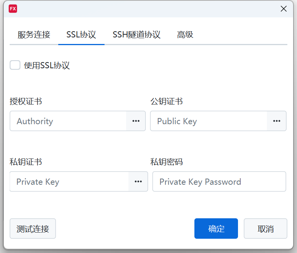This screenshot has height=253, width=297.
Task: Click the 授权证书 field label
Action: pos(26,101)
